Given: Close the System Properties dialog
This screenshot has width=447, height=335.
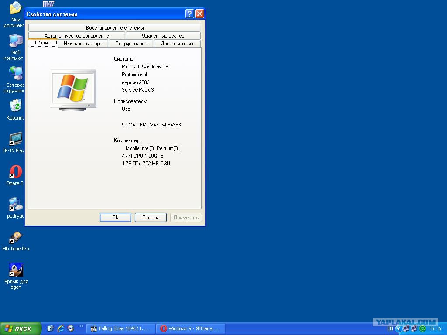Looking at the screenshot, I should (199, 14).
